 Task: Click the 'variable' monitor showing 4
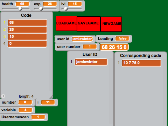click(x=17, y=110)
